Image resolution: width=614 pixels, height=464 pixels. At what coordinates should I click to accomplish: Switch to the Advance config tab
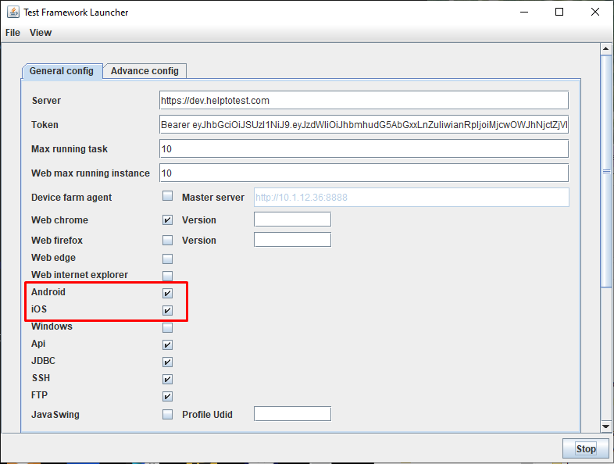tap(145, 71)
